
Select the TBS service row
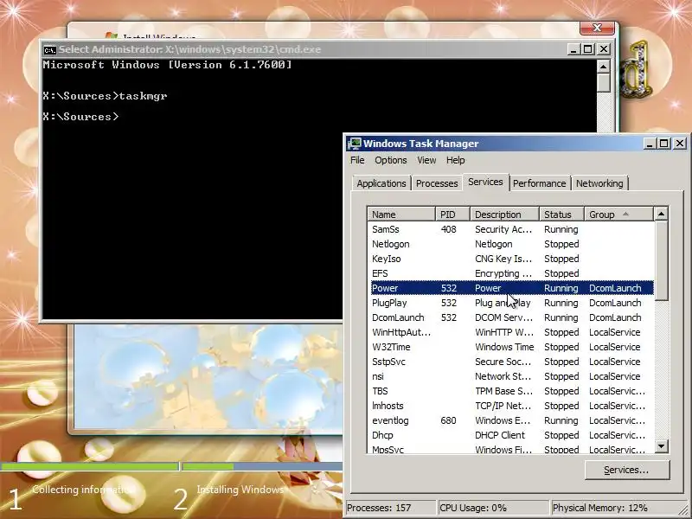pos(512,391)
